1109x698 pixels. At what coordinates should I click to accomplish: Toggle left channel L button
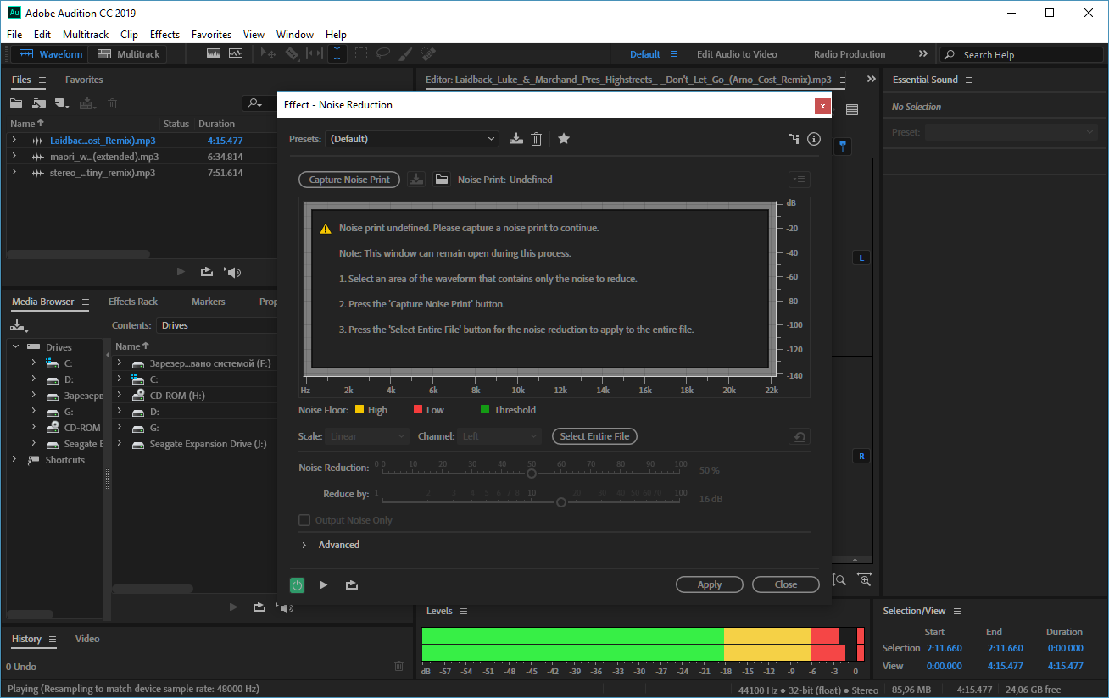tap(861, 258)
